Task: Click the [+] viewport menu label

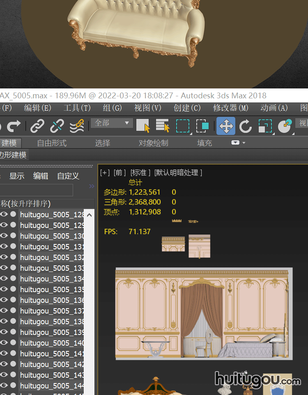Action: point(105,173)
